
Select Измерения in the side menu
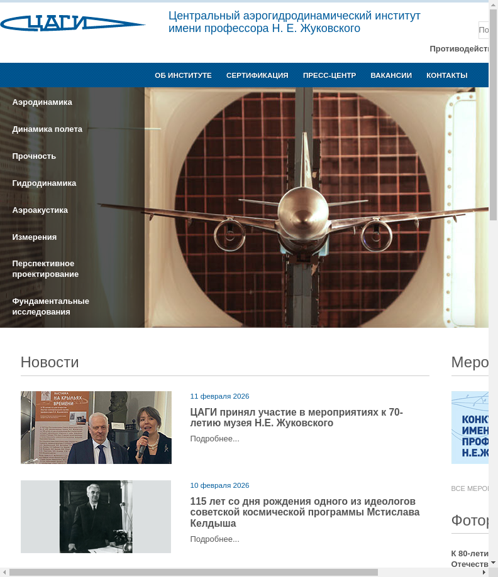coord(35,237)
